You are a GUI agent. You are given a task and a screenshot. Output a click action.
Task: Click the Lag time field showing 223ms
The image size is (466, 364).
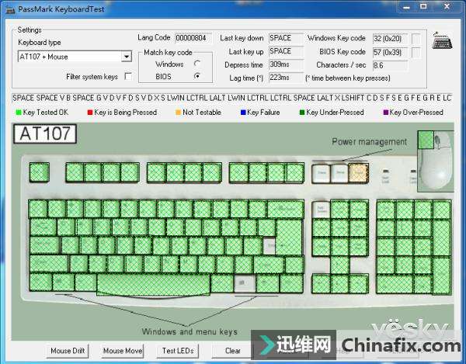[x=286, y=78]
